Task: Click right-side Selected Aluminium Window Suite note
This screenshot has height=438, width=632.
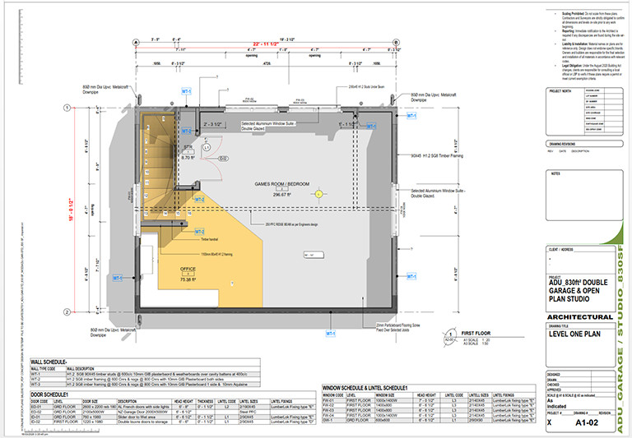Action: coord(438,193)
